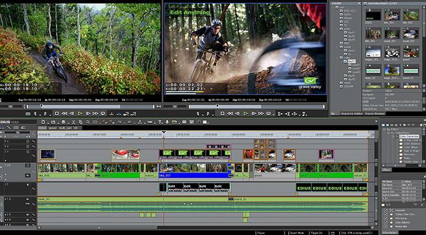Click the Cut scissors icon on timeline toolbar
Viewport: 426px width, 235px height.
tap(73, 122)
